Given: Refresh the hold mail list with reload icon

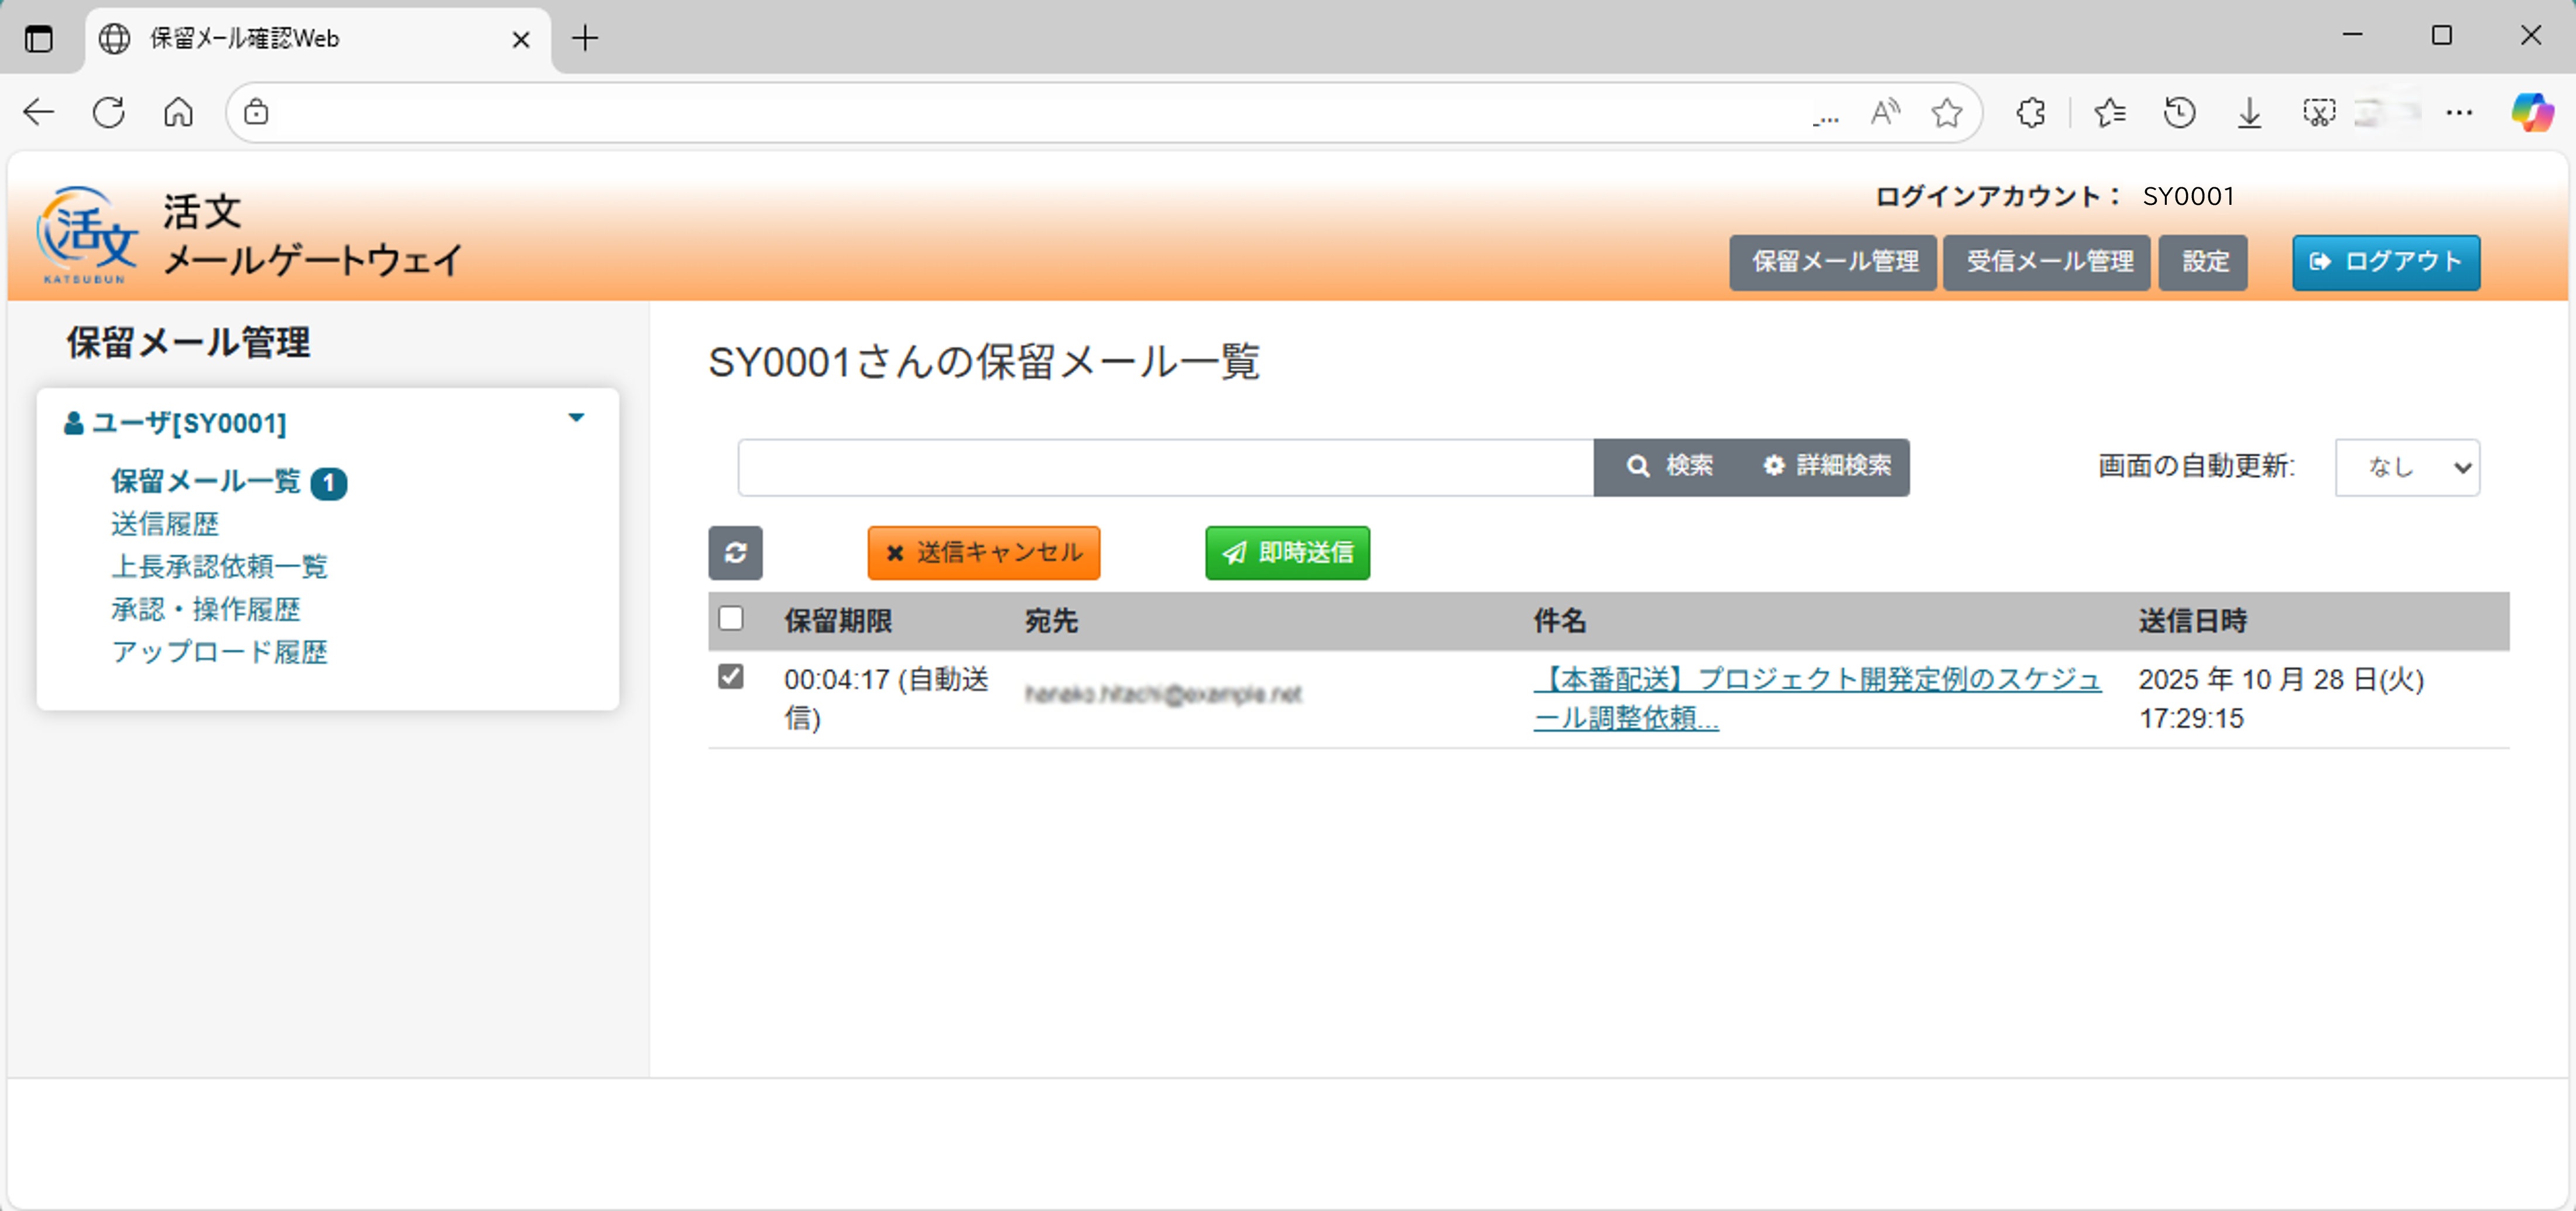Looking at the screenshot, I should pos(736,553).
